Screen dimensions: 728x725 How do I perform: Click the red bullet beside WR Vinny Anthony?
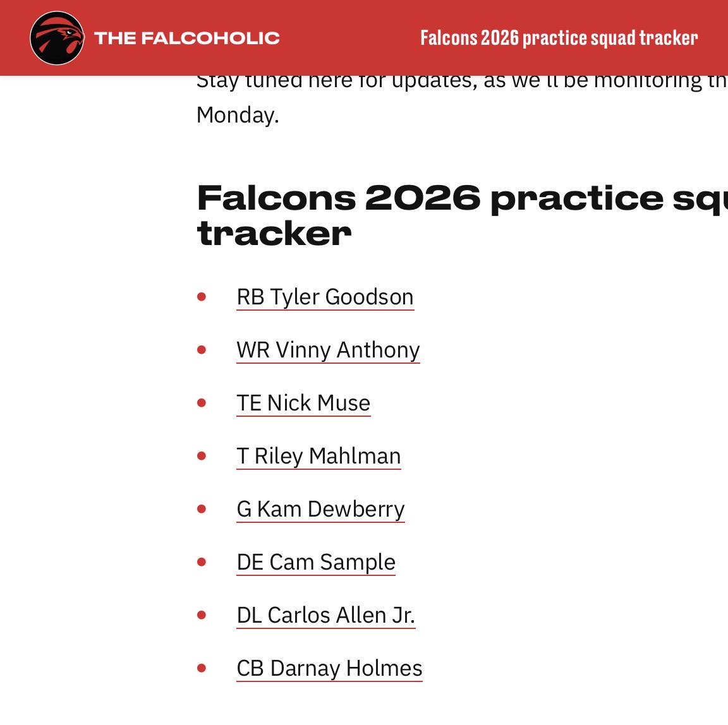click(202, 350)
